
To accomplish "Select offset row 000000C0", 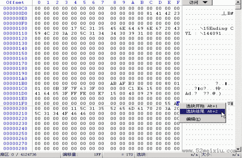I will tap(15, 8).
